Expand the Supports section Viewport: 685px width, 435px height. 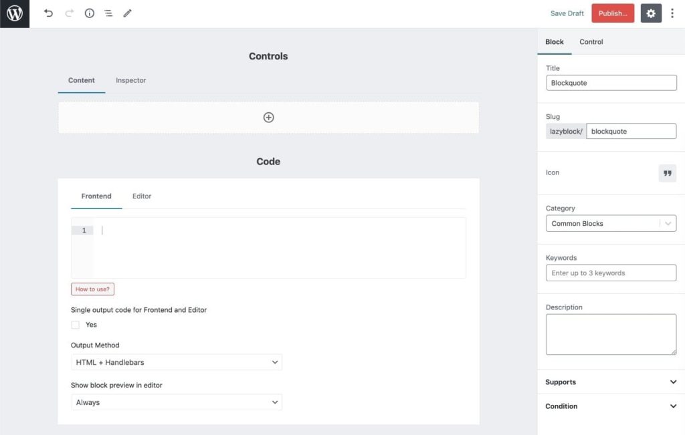611,382
